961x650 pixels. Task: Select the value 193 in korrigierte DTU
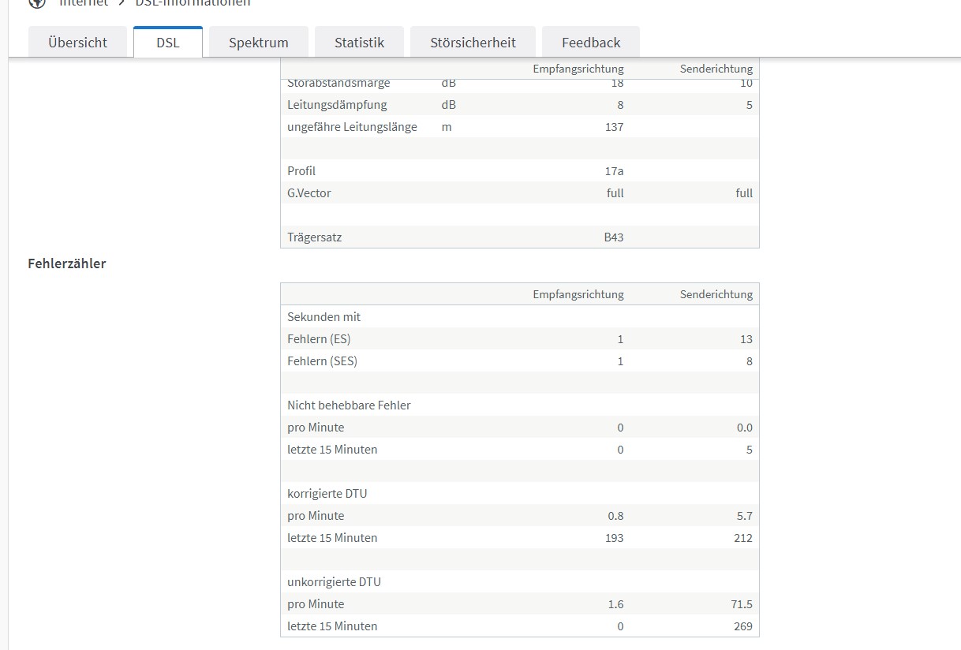pos(614,538)
